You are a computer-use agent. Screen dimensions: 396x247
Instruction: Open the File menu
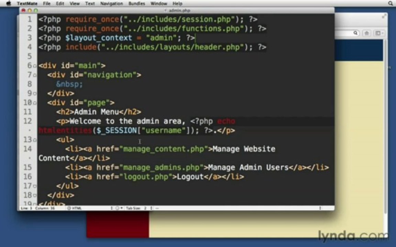click(x=46, y=3)
